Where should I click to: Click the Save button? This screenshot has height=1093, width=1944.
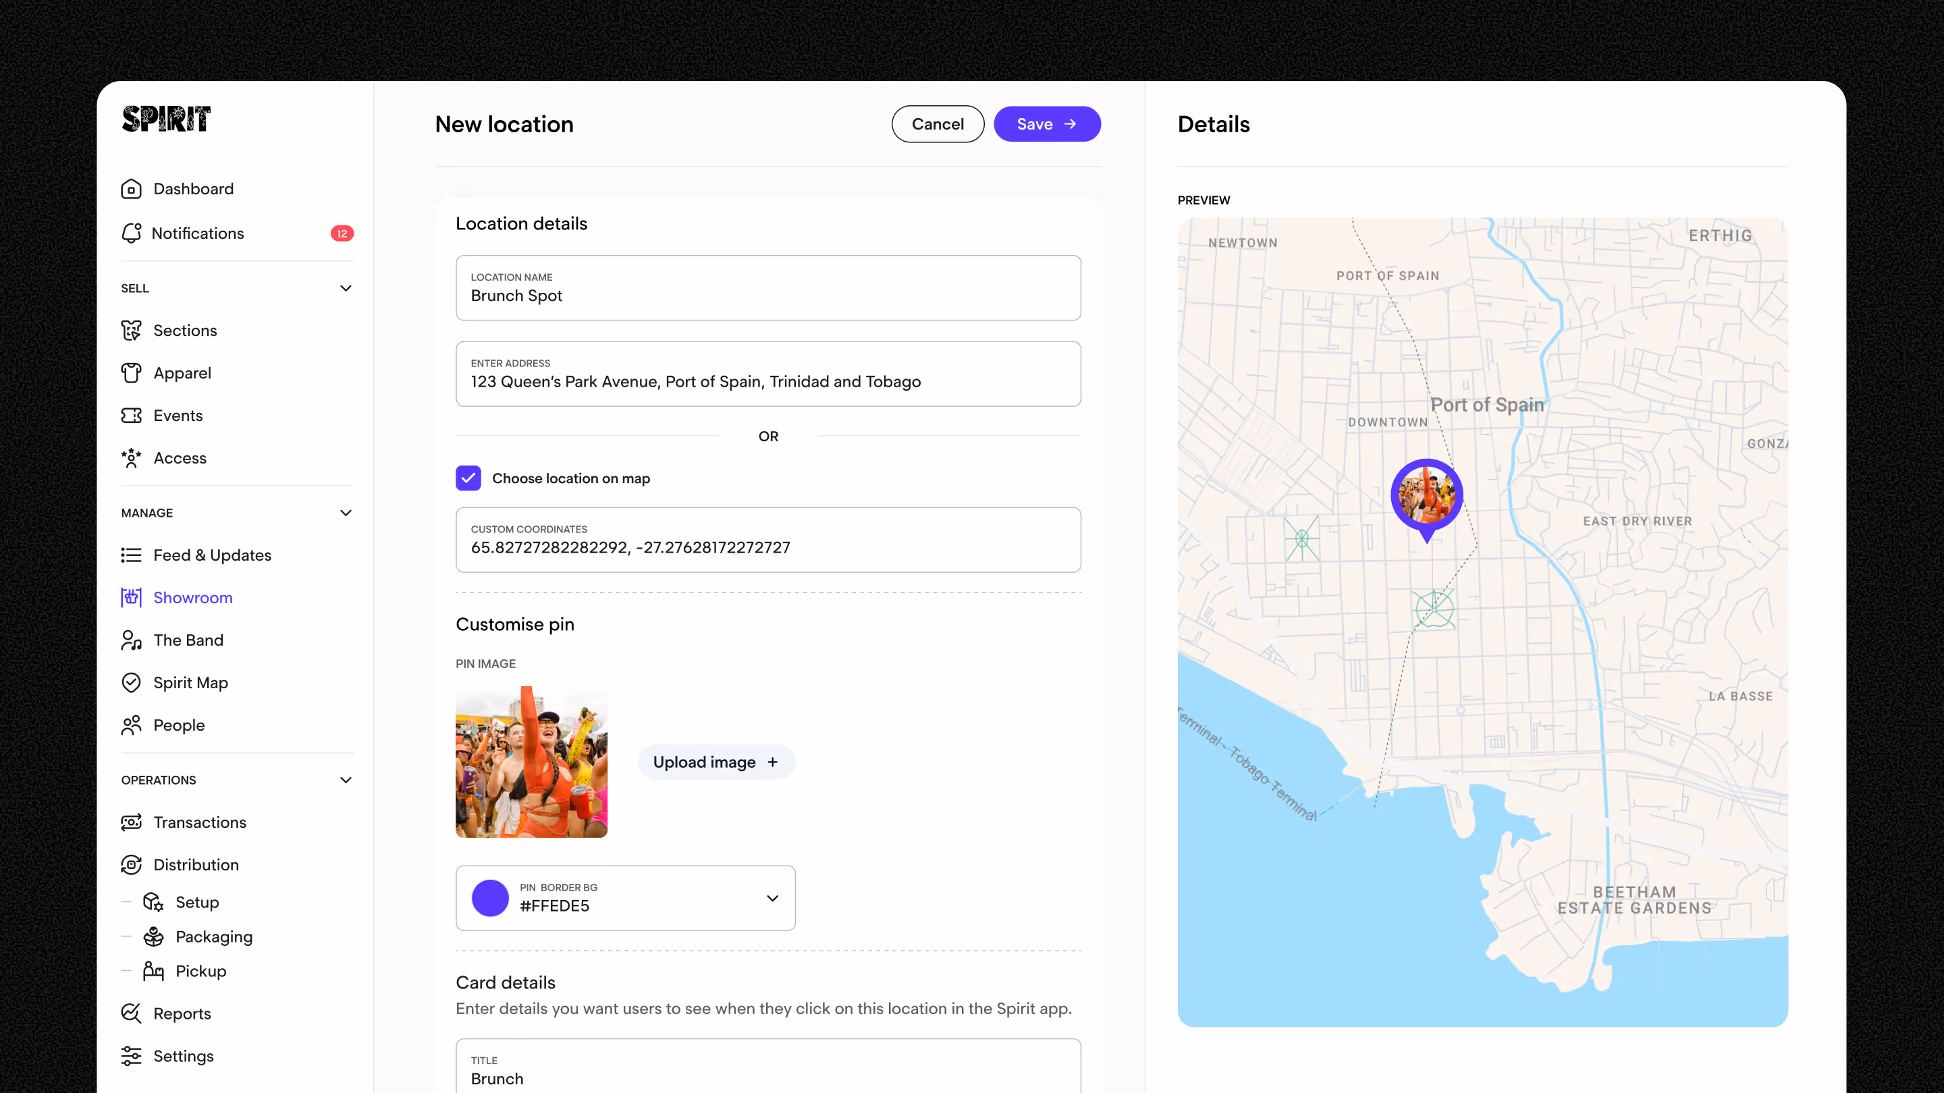1046,123
